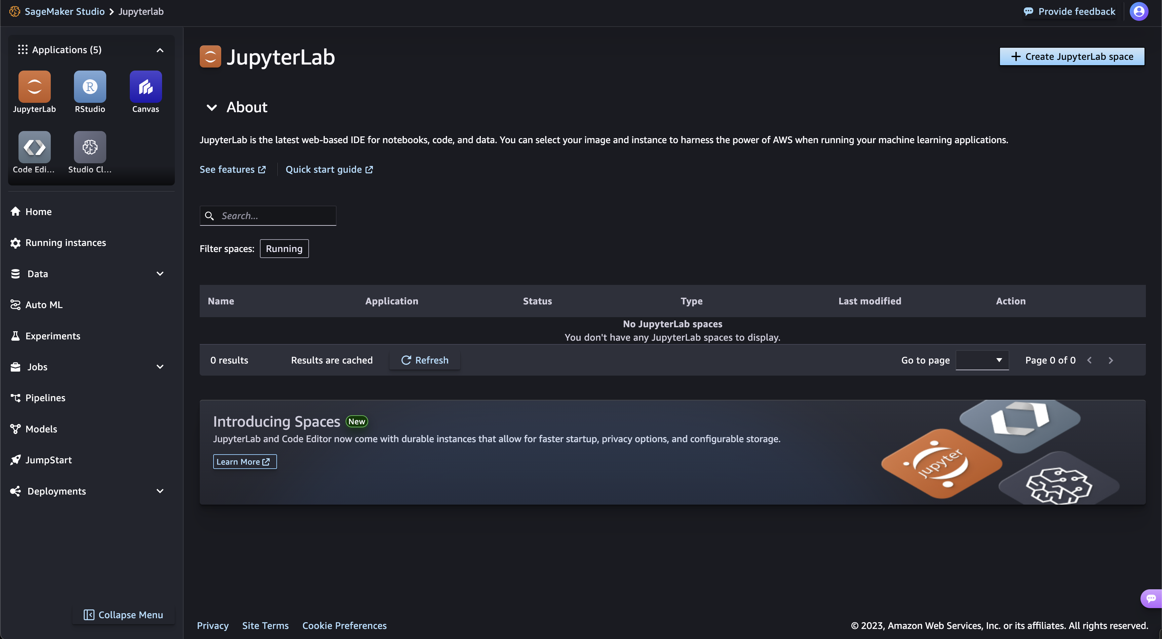
Task: Collapse the Applications panel chevron
Action: coord(160,50)
